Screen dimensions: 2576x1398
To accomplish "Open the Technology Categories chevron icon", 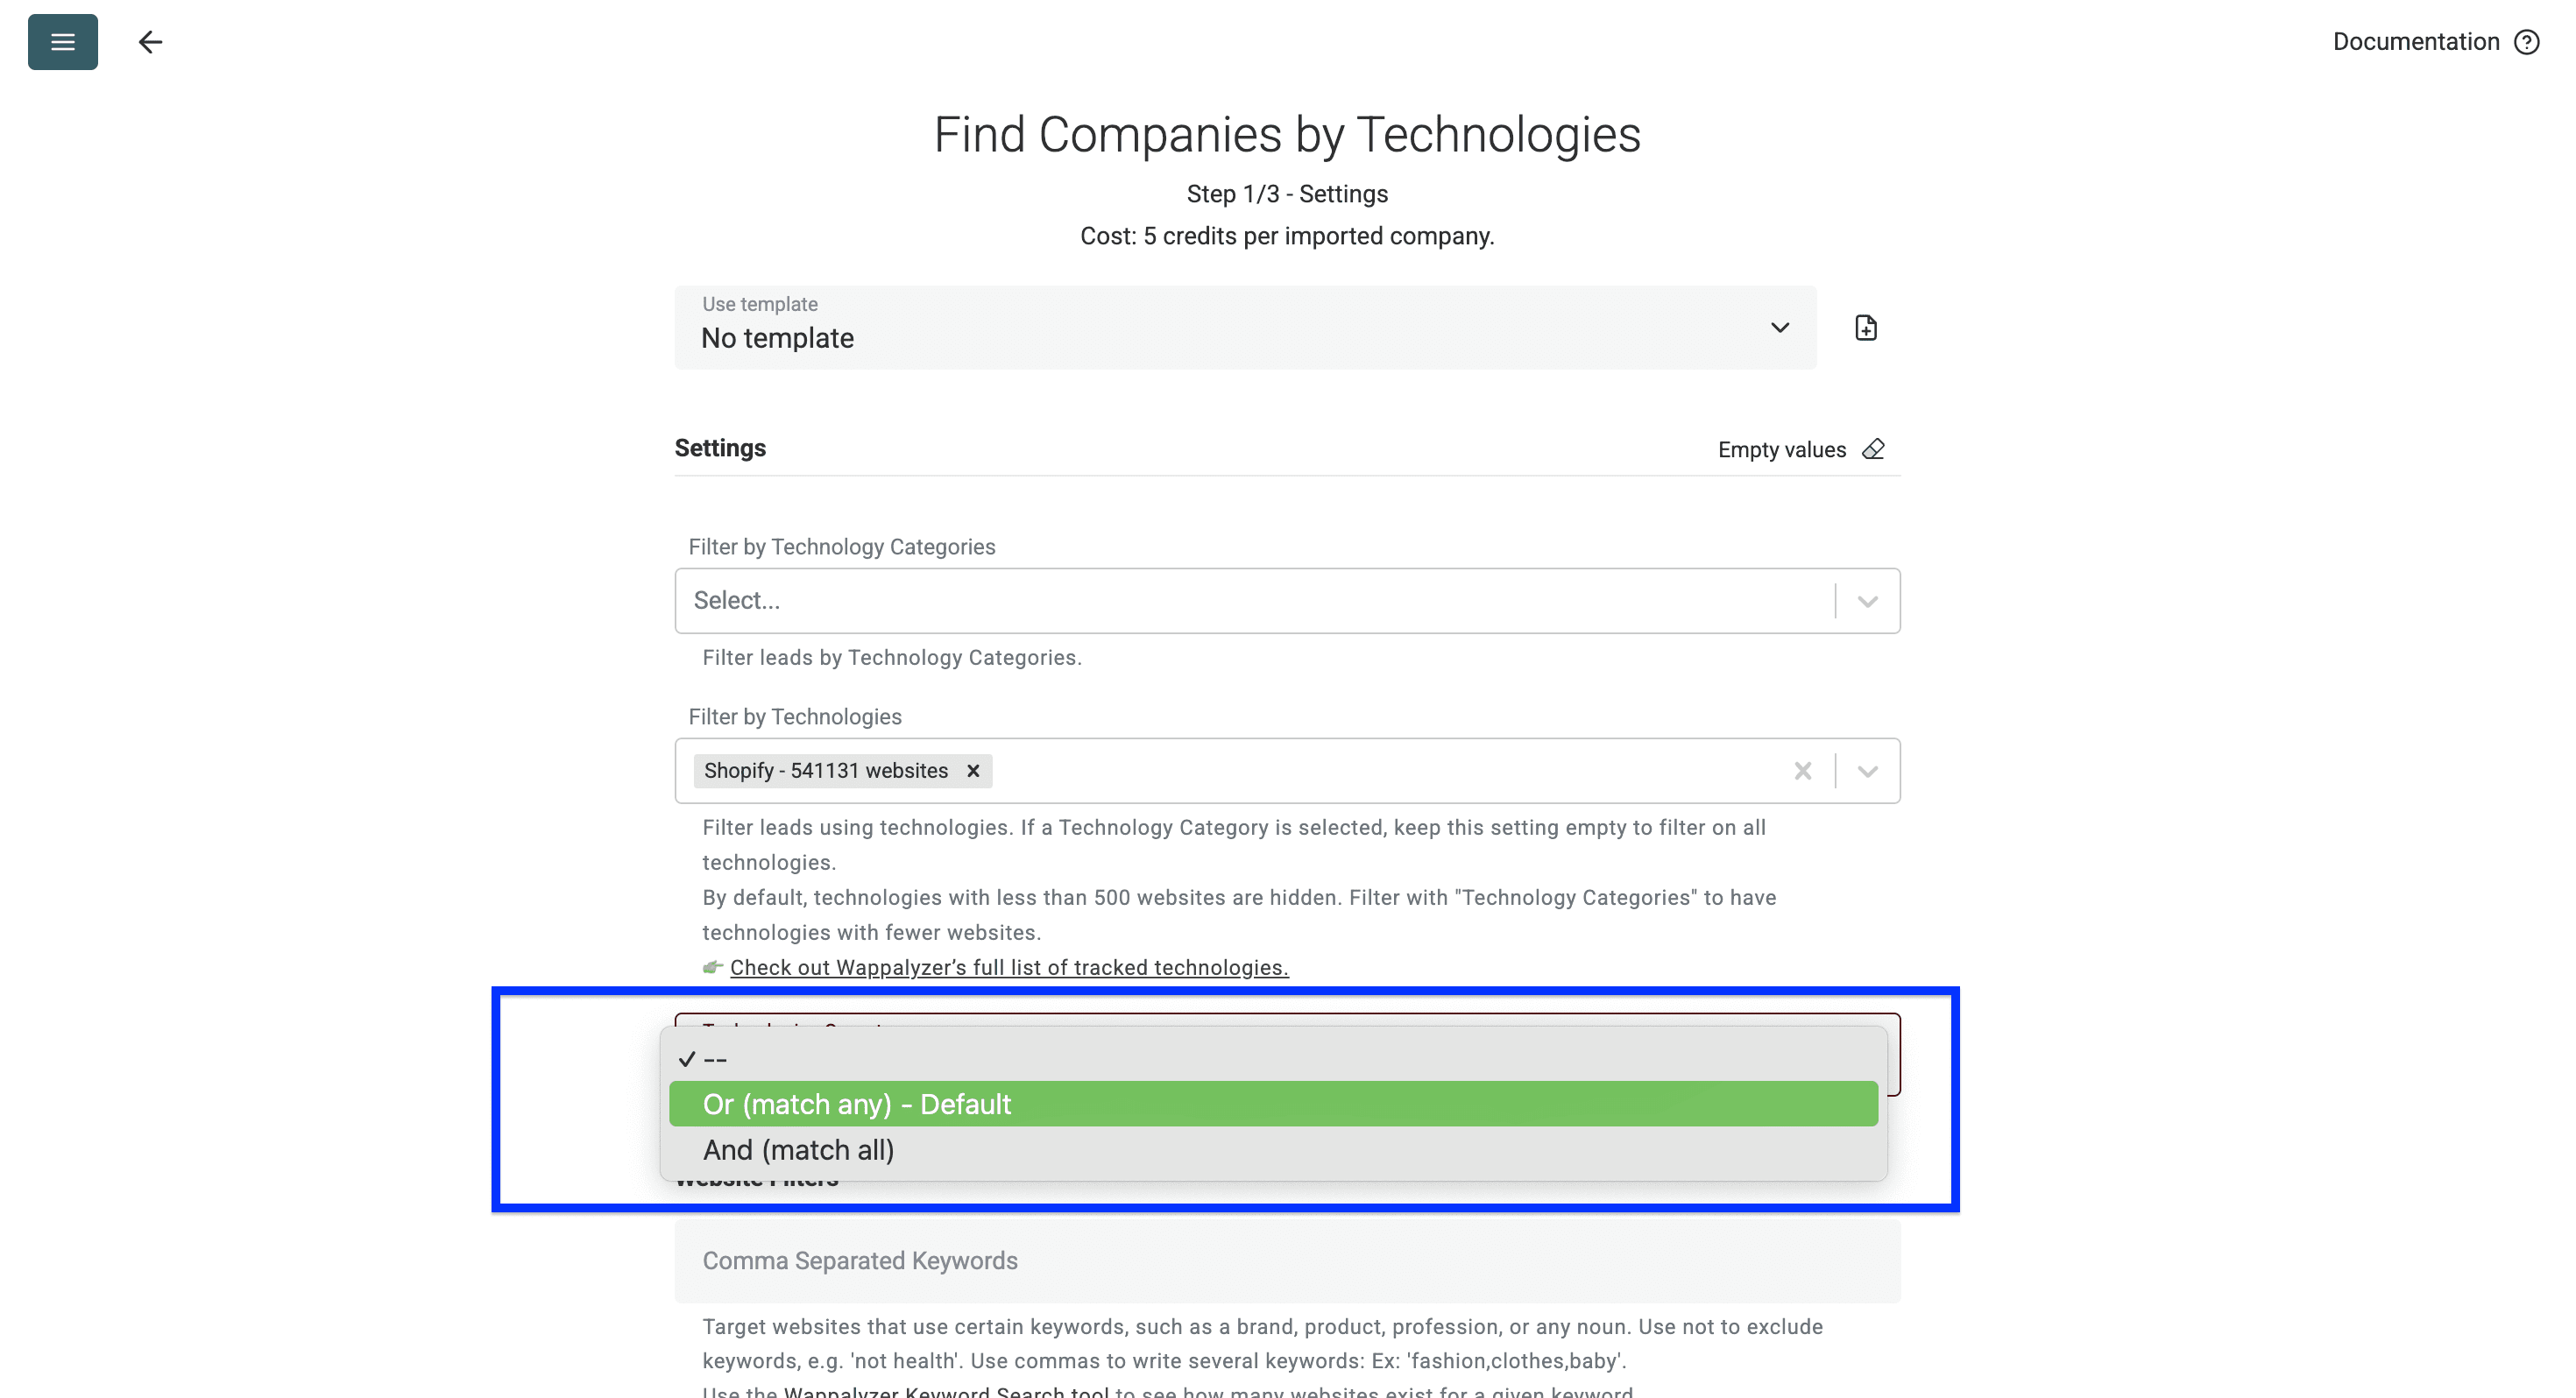I will tap(1866, 600).
